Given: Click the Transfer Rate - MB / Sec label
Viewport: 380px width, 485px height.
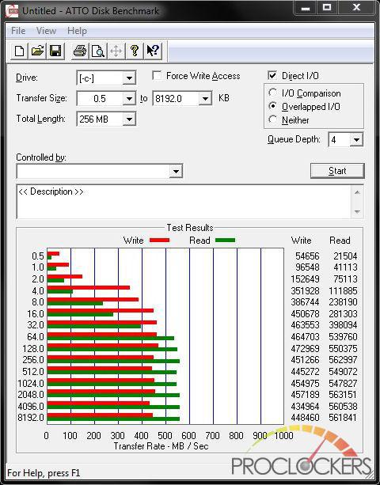Looking at the screenshot, I should click(x=161, y=446).
